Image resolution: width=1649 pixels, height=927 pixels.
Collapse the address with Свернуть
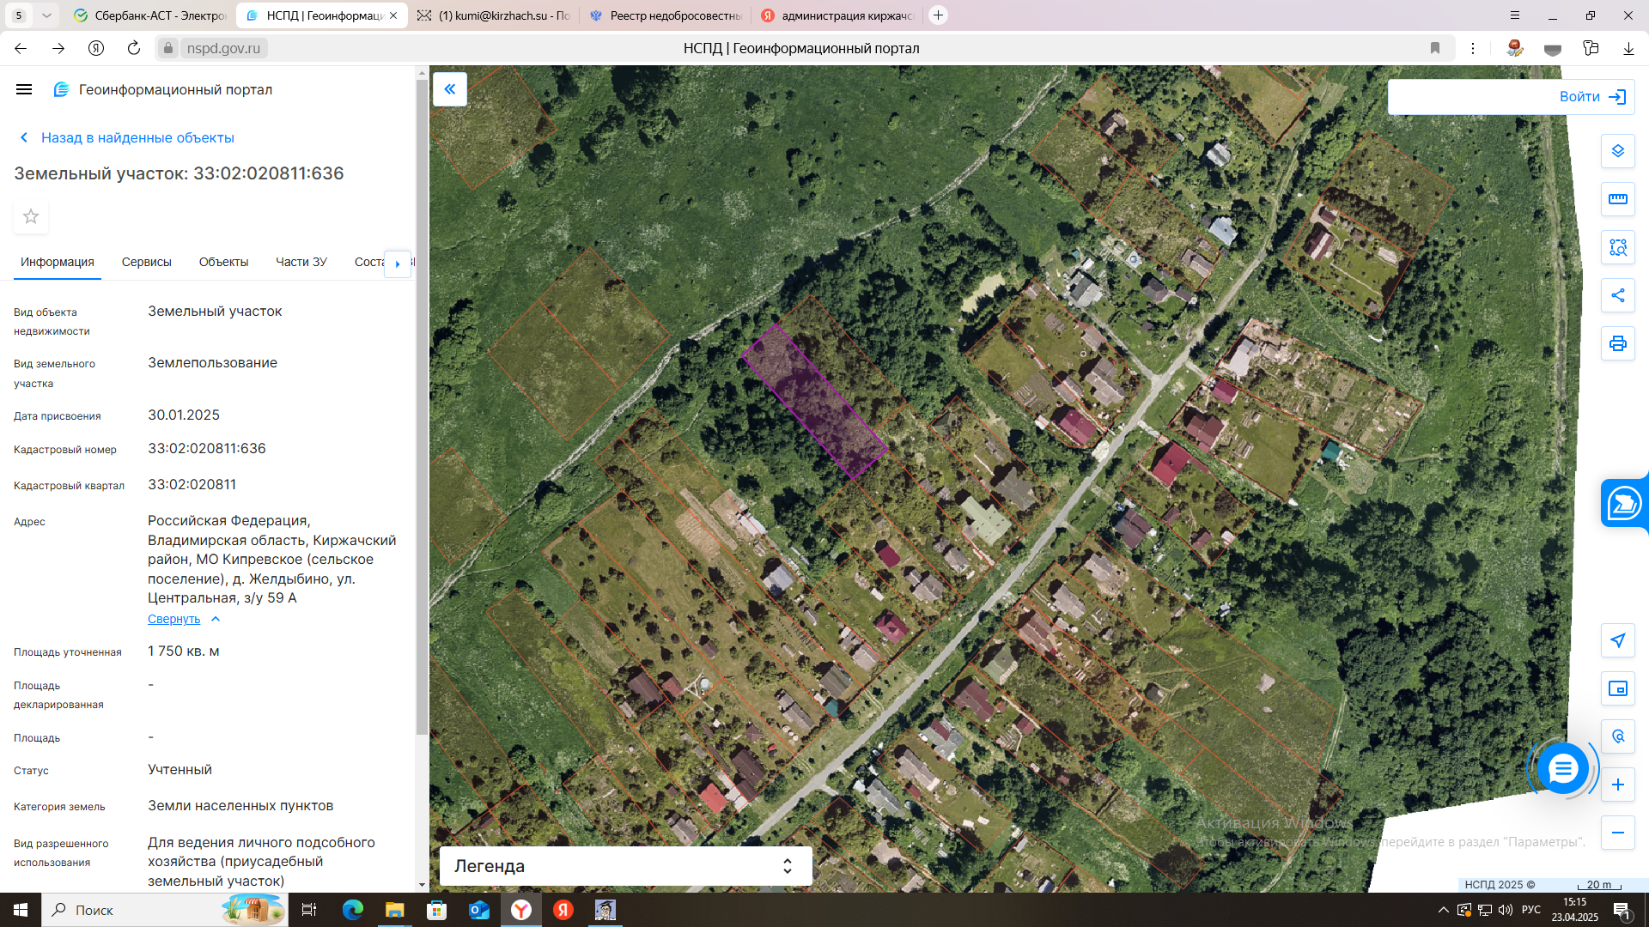click(x=174, y=619)
